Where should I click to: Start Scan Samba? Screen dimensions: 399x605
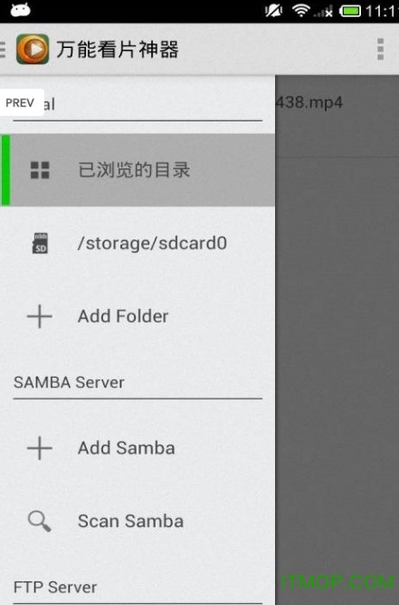(138, 522)
